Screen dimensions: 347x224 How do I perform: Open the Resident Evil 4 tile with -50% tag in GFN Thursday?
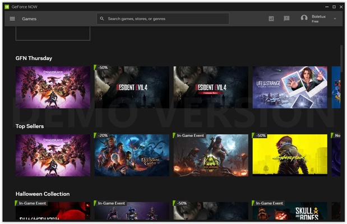click(x=132, y=87)
